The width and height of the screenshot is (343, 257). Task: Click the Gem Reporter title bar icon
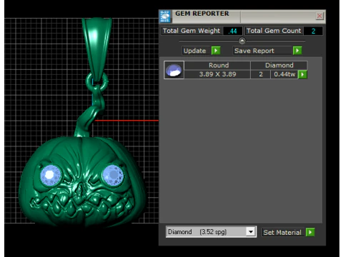(165, 16)
